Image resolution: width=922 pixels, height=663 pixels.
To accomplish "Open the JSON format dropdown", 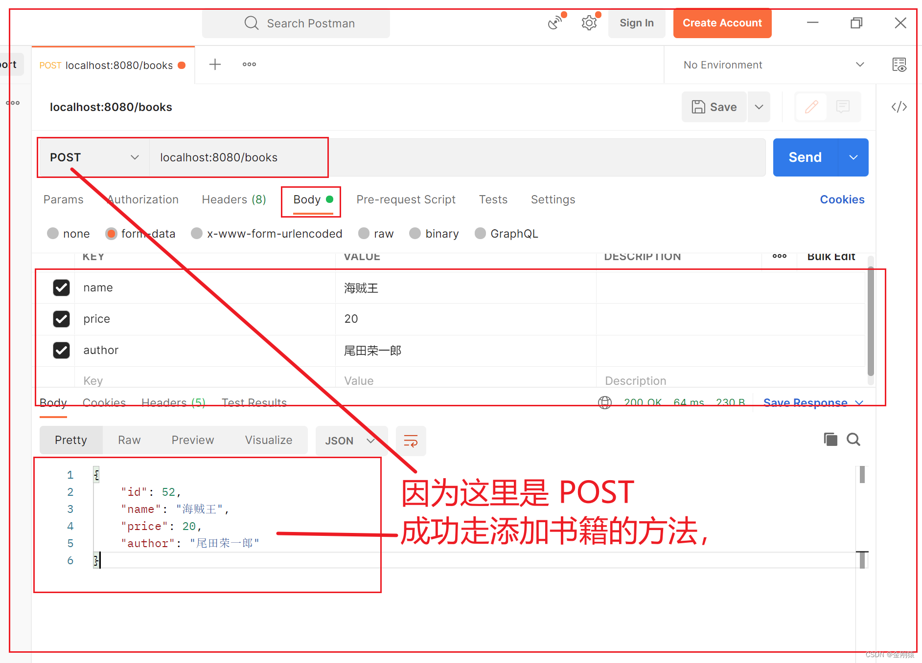I will [351, 441].
